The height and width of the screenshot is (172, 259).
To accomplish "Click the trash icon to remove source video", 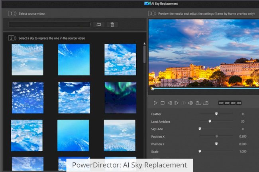I will point(112,25).
